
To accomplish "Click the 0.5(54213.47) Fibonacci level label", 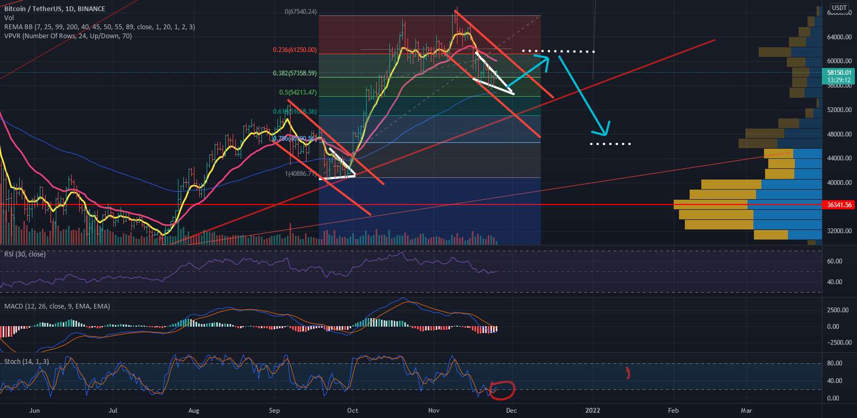I will (x=298, y=92).
